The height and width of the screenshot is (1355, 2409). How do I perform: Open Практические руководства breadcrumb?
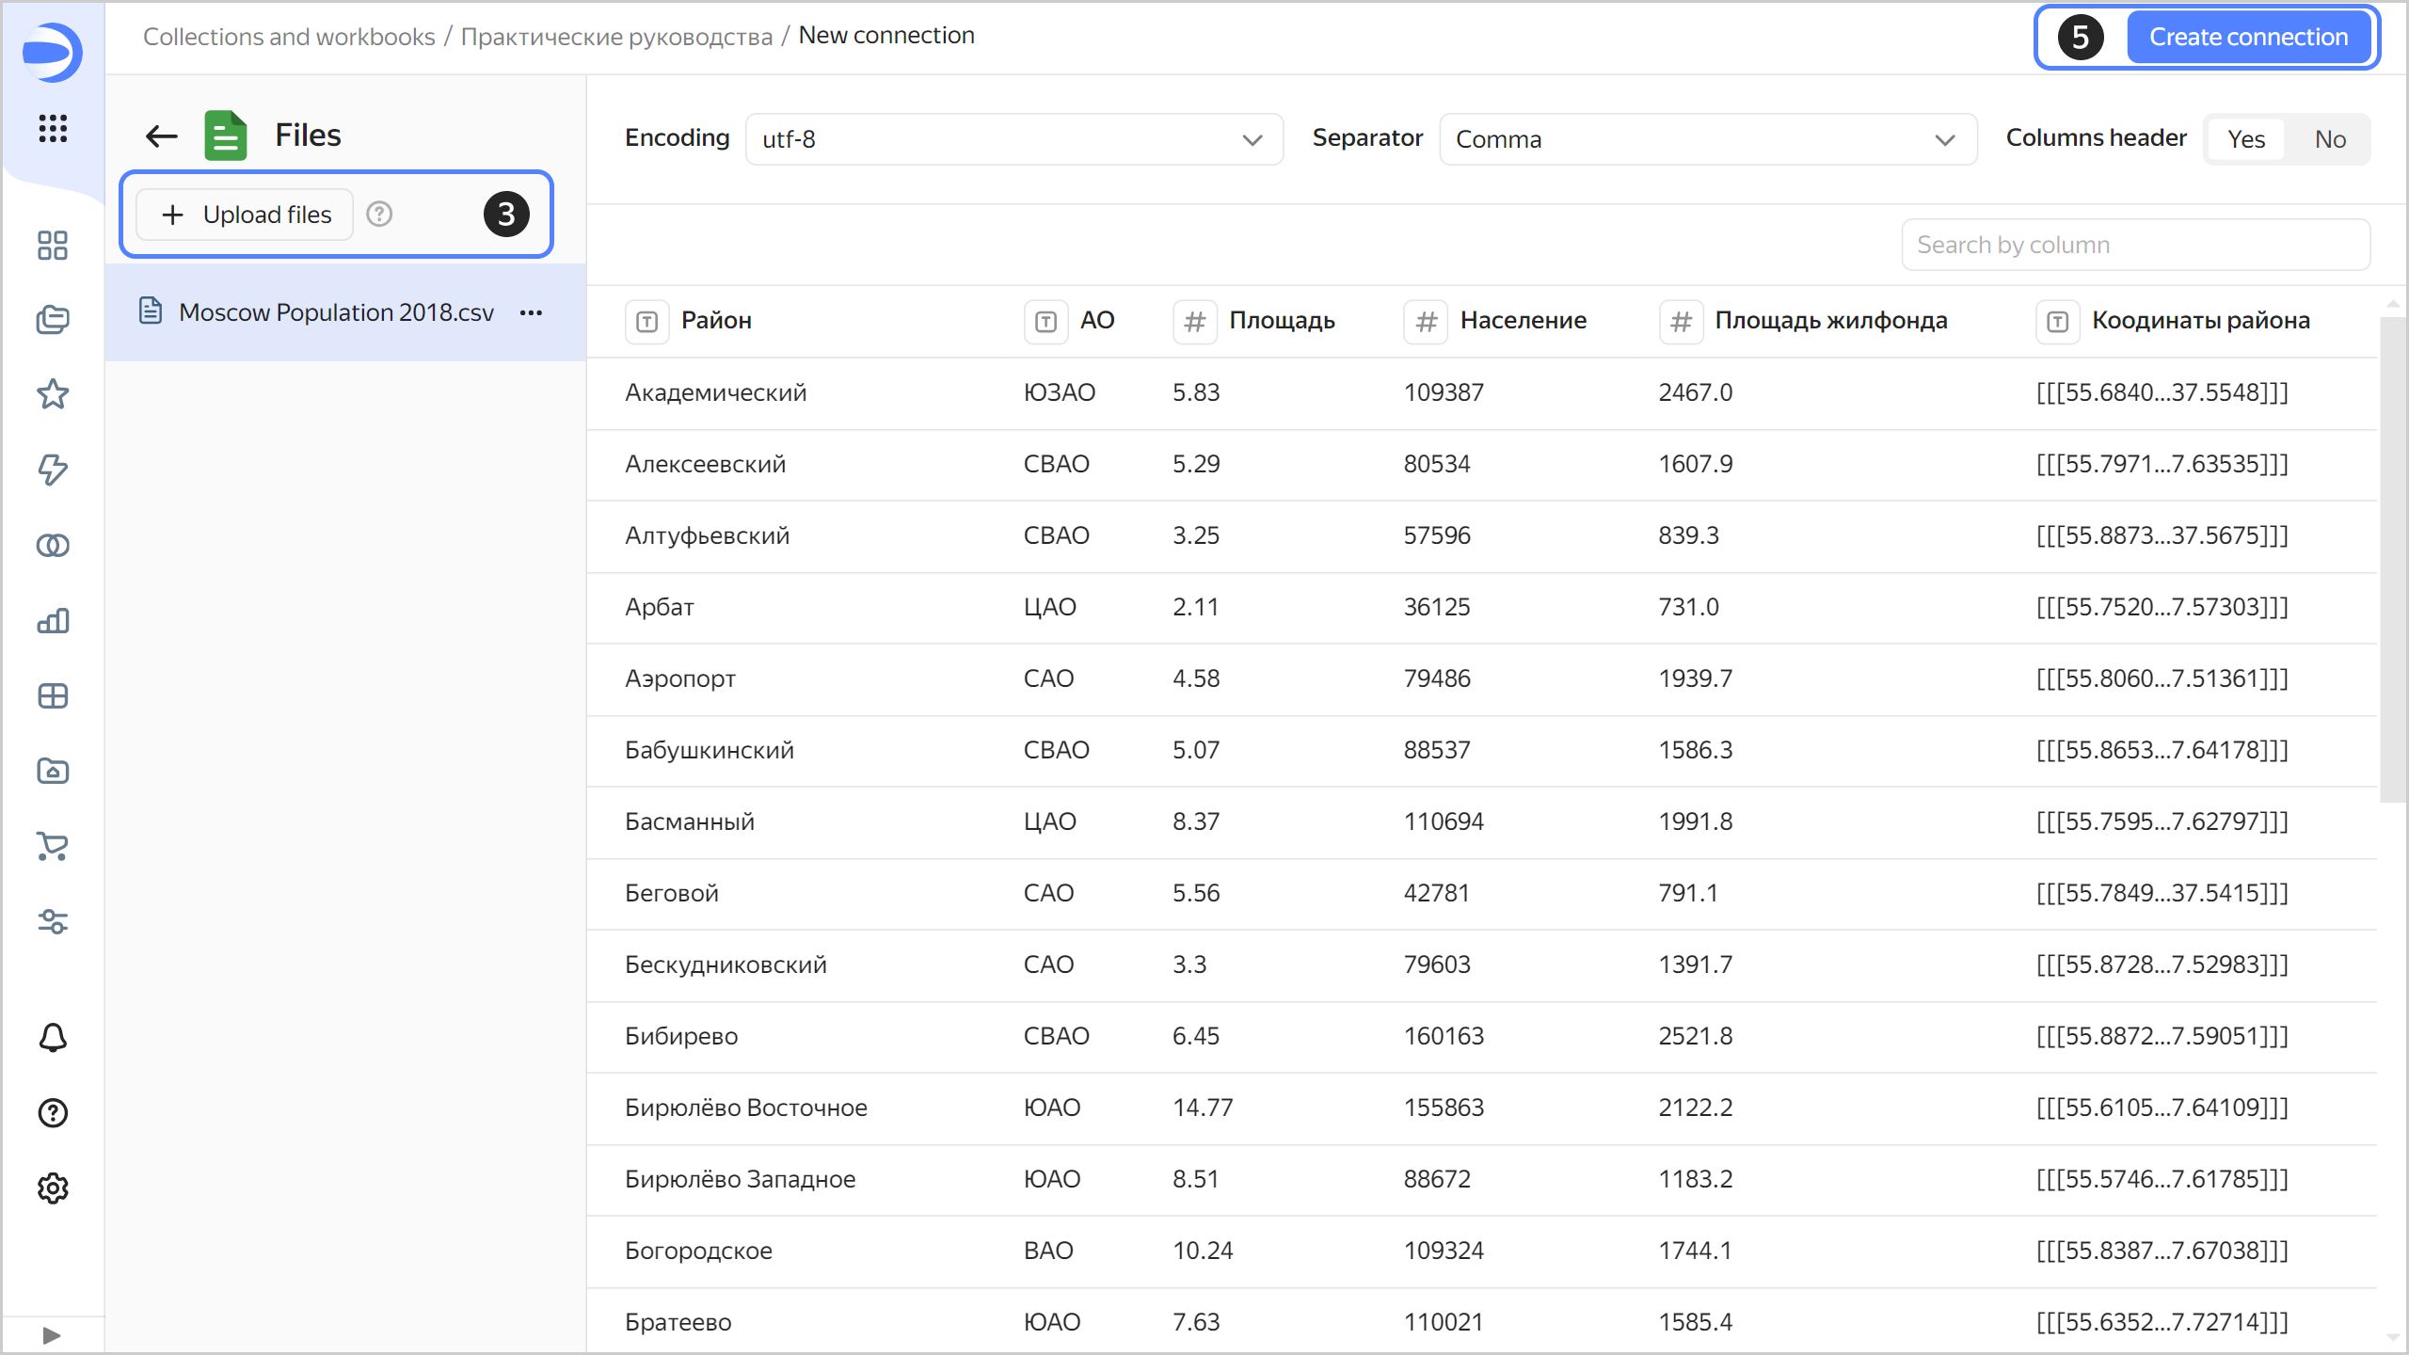click(x=616, y=36)
